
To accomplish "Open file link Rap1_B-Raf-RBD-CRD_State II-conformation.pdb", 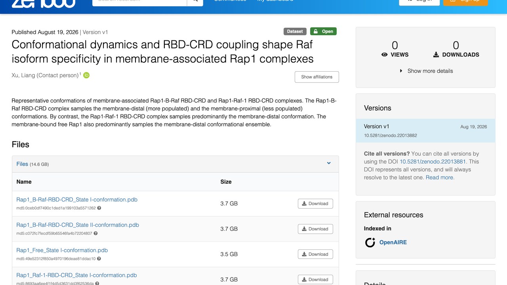I will (x=78, y=225).
